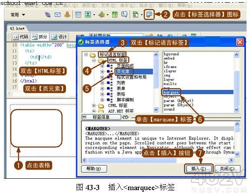Select the embed tag in the list

[169, 58]
